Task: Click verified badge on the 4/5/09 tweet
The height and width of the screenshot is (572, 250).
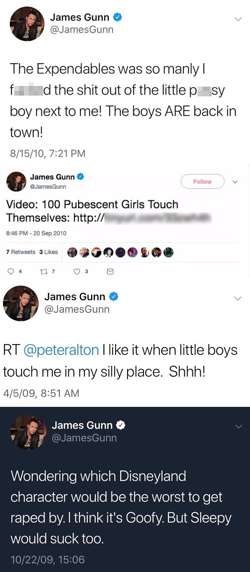Action: tap(114, 297)
